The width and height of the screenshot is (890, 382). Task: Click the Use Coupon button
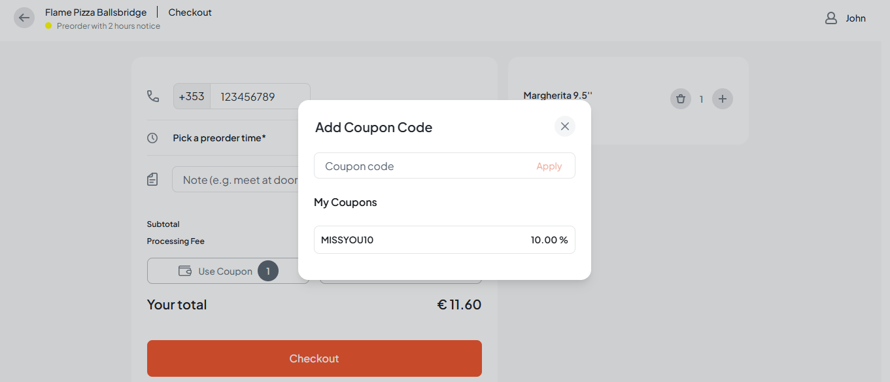click(225, 271)
